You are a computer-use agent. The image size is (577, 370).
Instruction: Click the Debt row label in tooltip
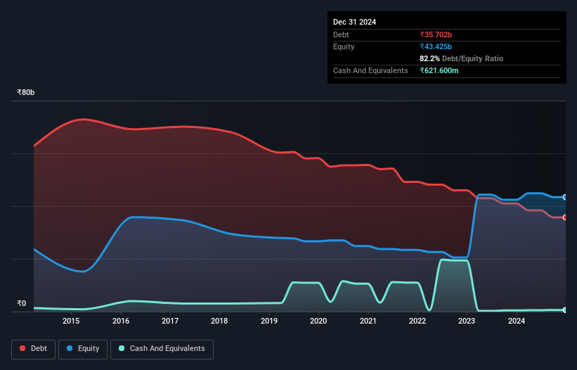[x=341, y=34]
